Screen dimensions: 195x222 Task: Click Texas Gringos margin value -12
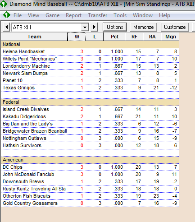[173, 88]
